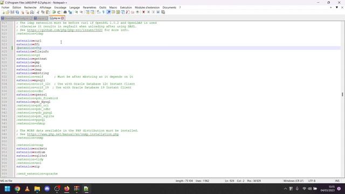This screenshot has height=194, width=345.
Task: Expand the document list dropdown arrow
Action: tap(336, 8)
